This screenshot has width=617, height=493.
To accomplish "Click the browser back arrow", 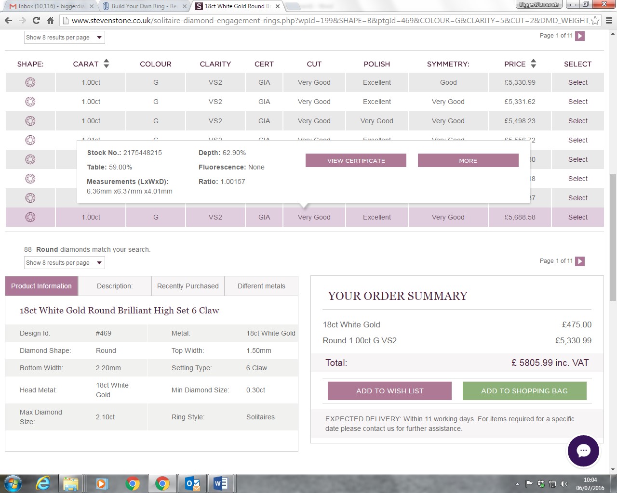I will point(8,20).
